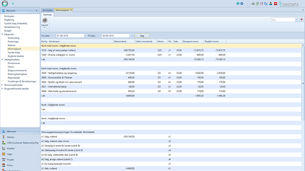Viewport: 305px width, 171px height.
Task: Open the Fra dato date dropdown
Action: pos(85,36)
